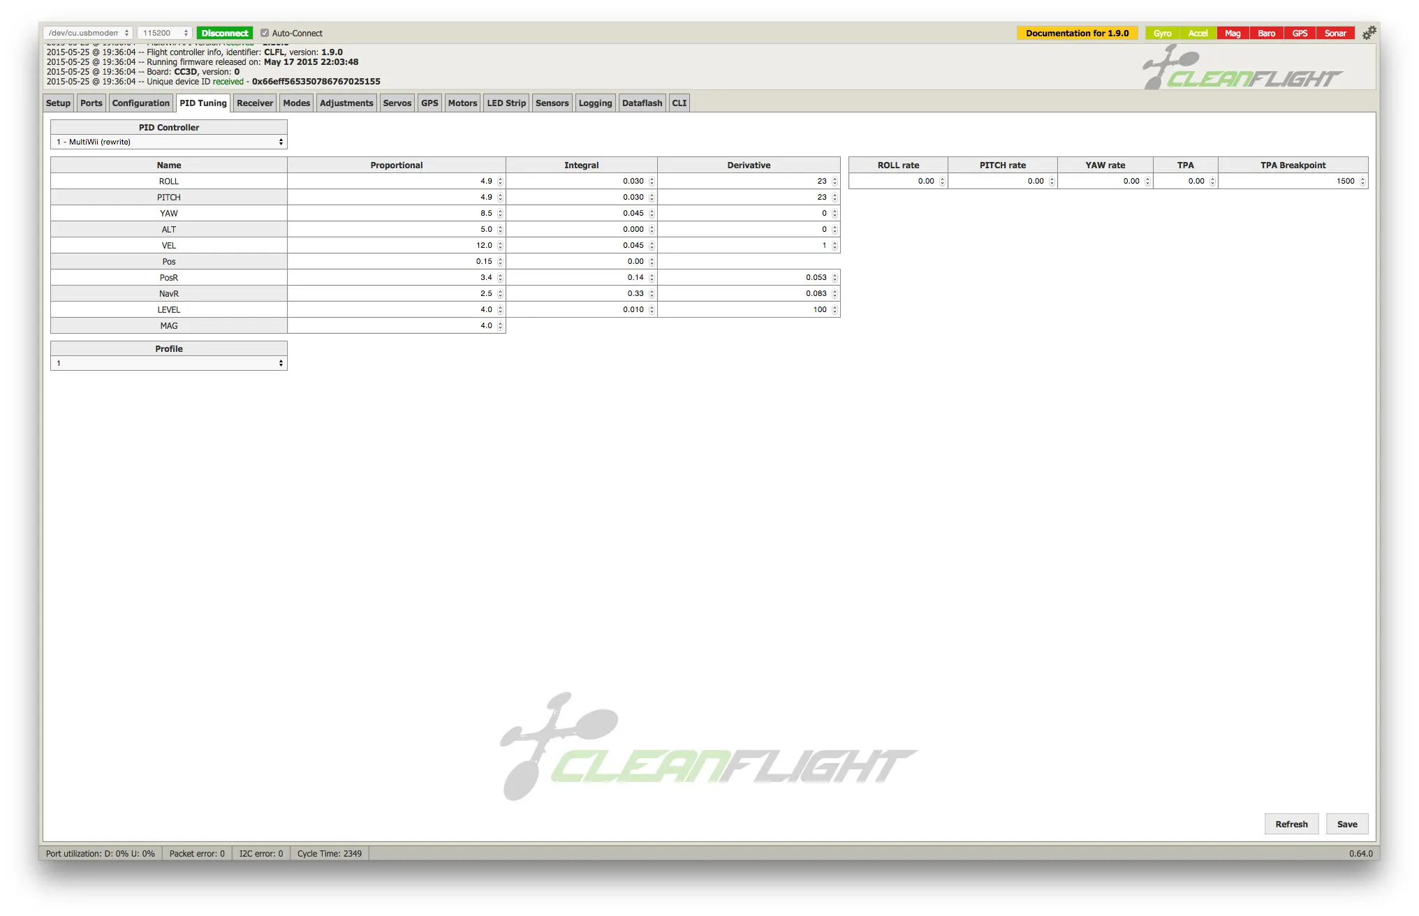Click the Gyro sensor status indicator
The image size is (1419, 916).
tap(1162, 34)
